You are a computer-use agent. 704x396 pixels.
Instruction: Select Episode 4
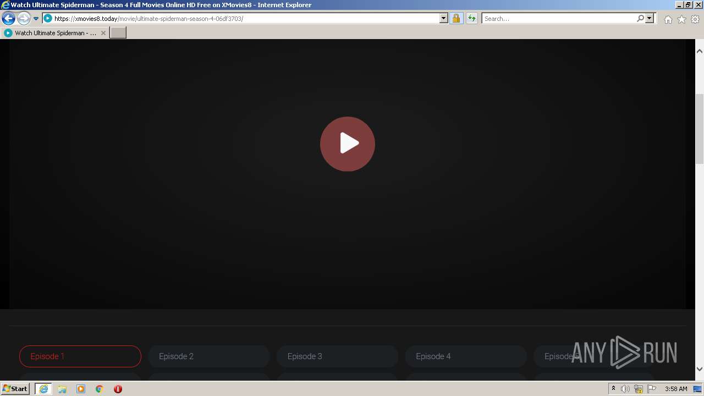click(x=466, y=356)
